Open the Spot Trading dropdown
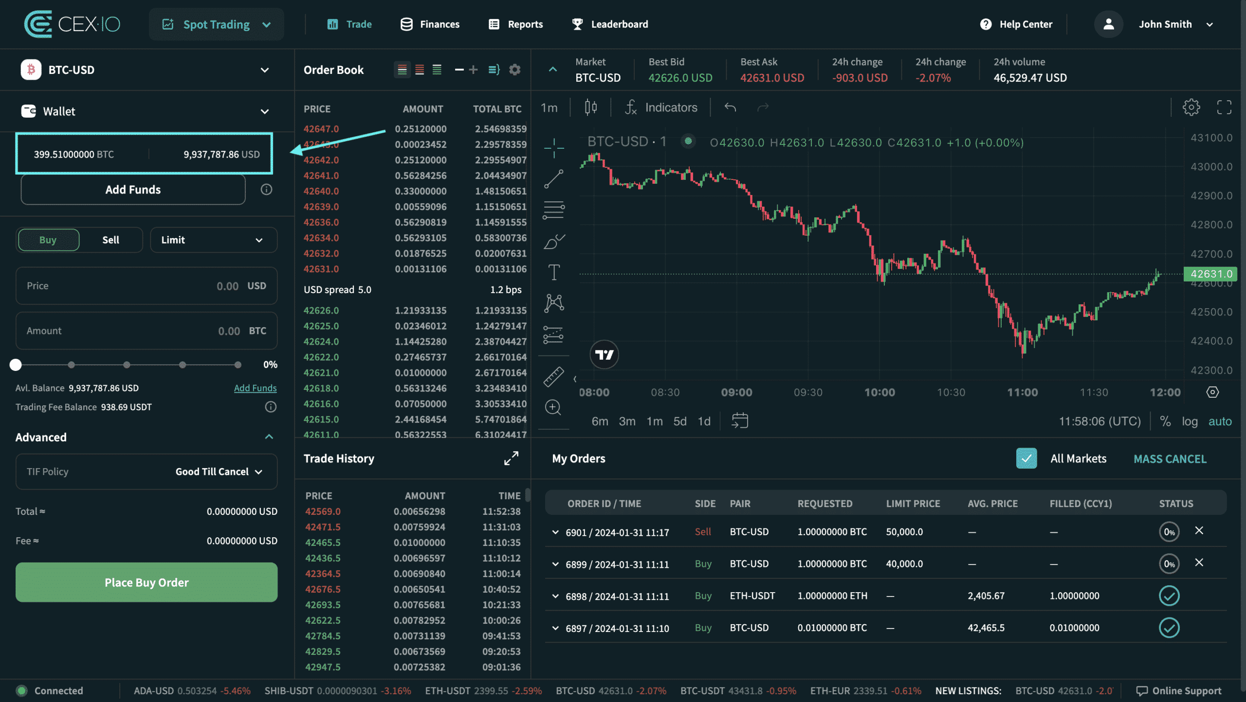This screenshot has width=1246, height=702. pos(217,24)
